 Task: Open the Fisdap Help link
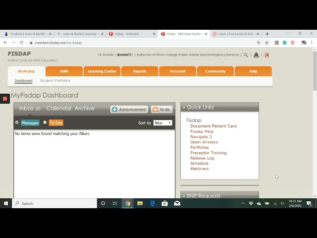[x=202, y=131]
